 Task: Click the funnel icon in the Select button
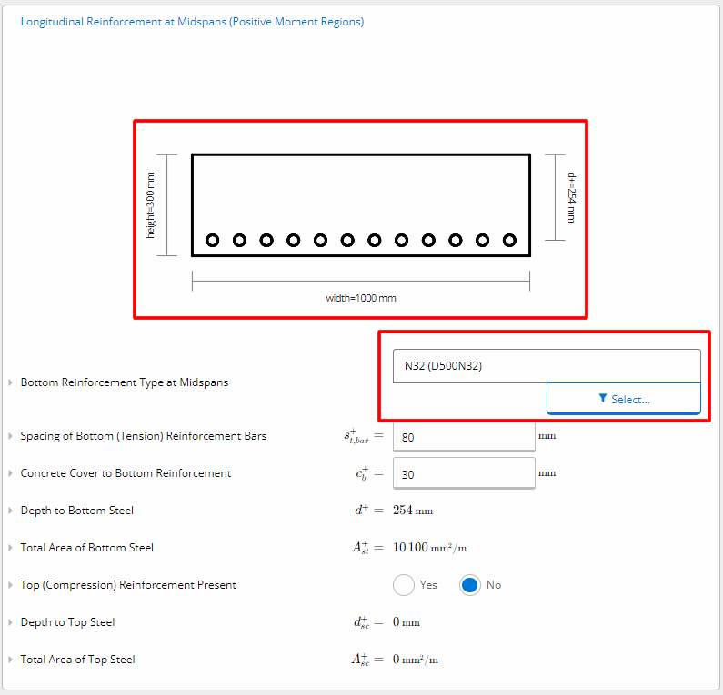602,398
